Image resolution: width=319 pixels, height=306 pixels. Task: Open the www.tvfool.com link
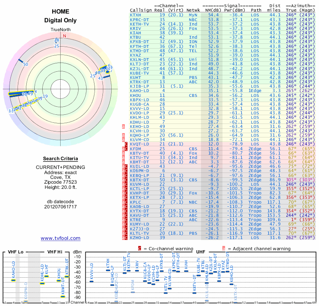[61, 238]
